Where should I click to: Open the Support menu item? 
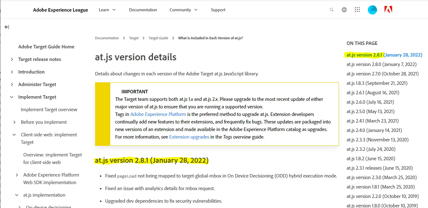point(218,10)
